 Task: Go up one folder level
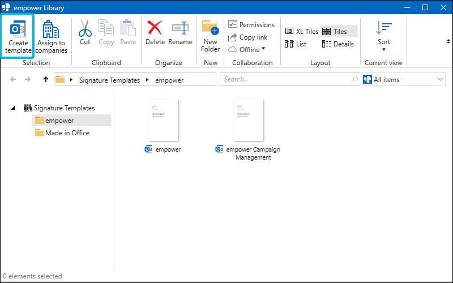(x=46, y=79)
